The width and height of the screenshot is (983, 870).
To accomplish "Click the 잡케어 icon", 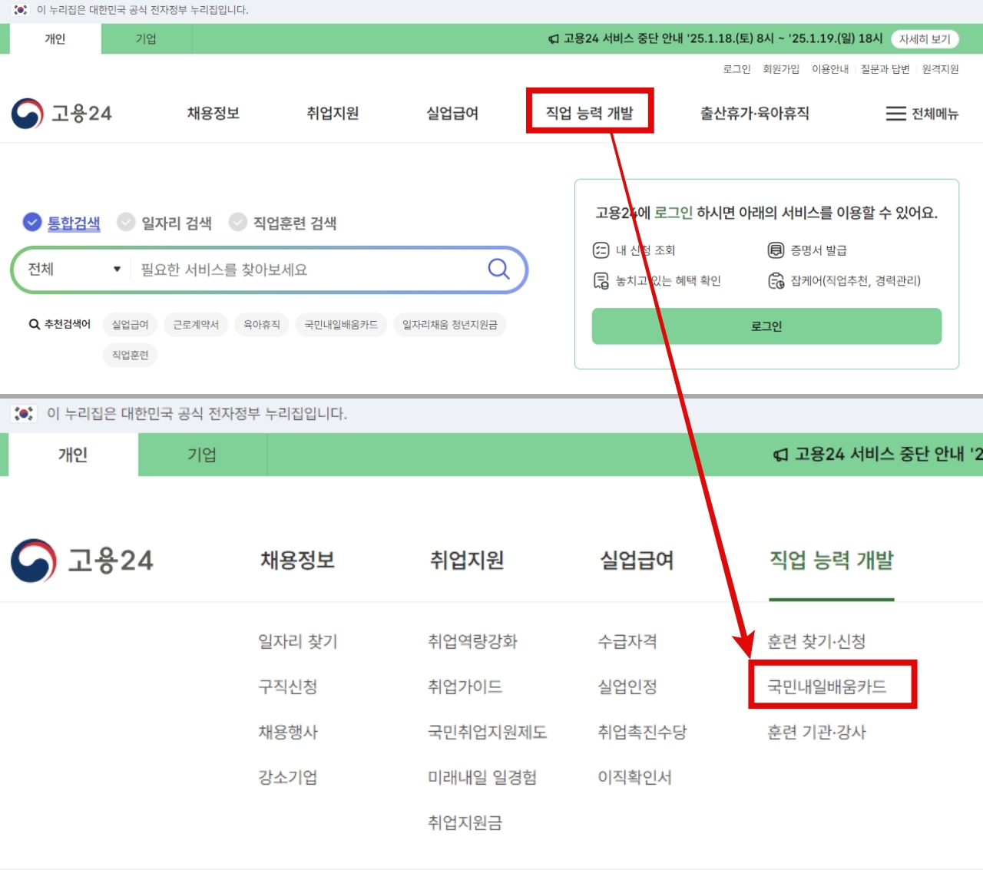I will click(776, 281).
